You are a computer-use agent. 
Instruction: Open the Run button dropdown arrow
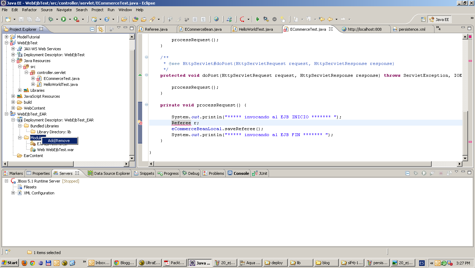pos(69,19)
